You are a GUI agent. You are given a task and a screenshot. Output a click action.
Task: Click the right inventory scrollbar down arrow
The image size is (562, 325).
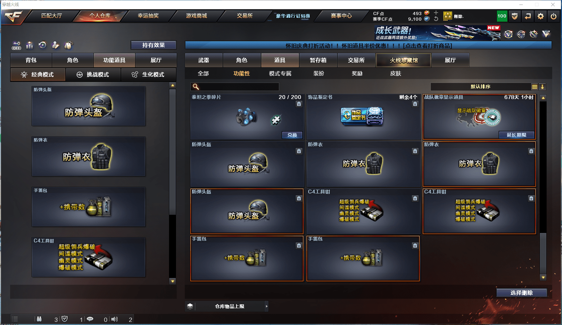pos(543,277)
